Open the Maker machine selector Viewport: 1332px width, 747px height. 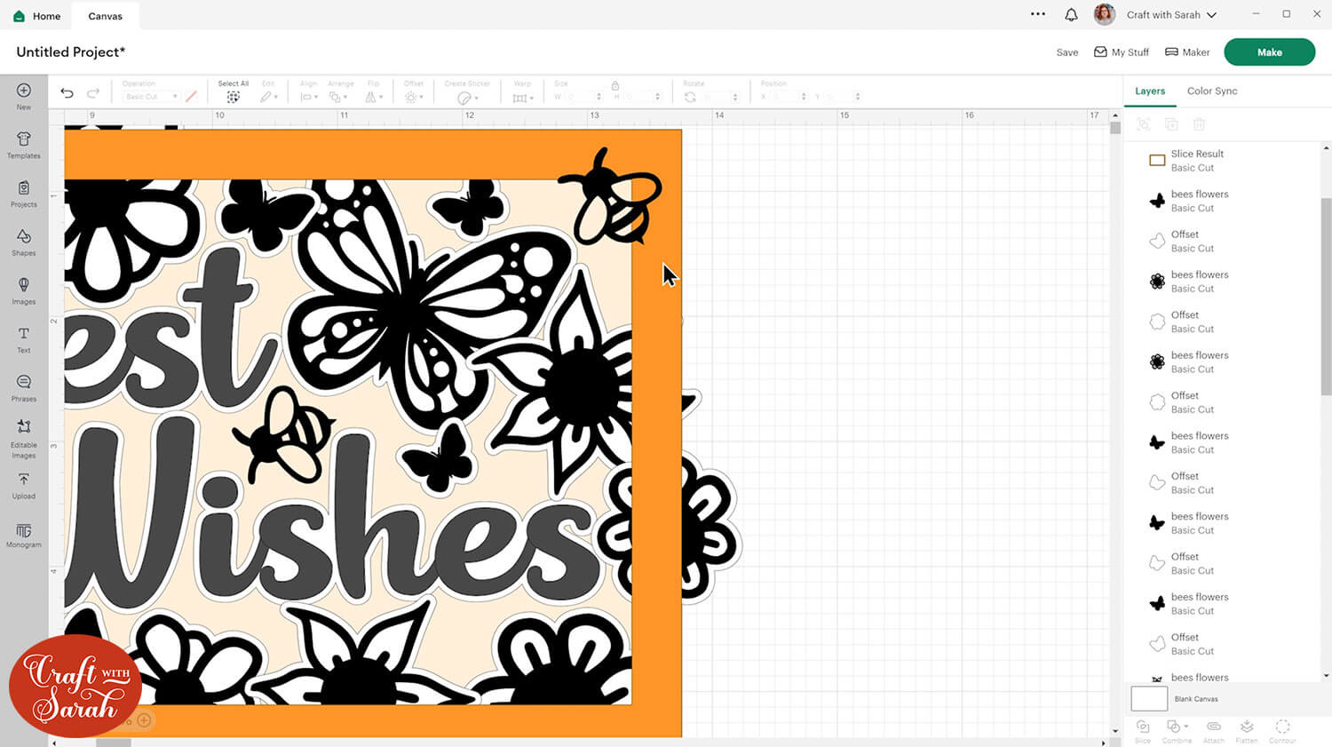coord(1187,52)
